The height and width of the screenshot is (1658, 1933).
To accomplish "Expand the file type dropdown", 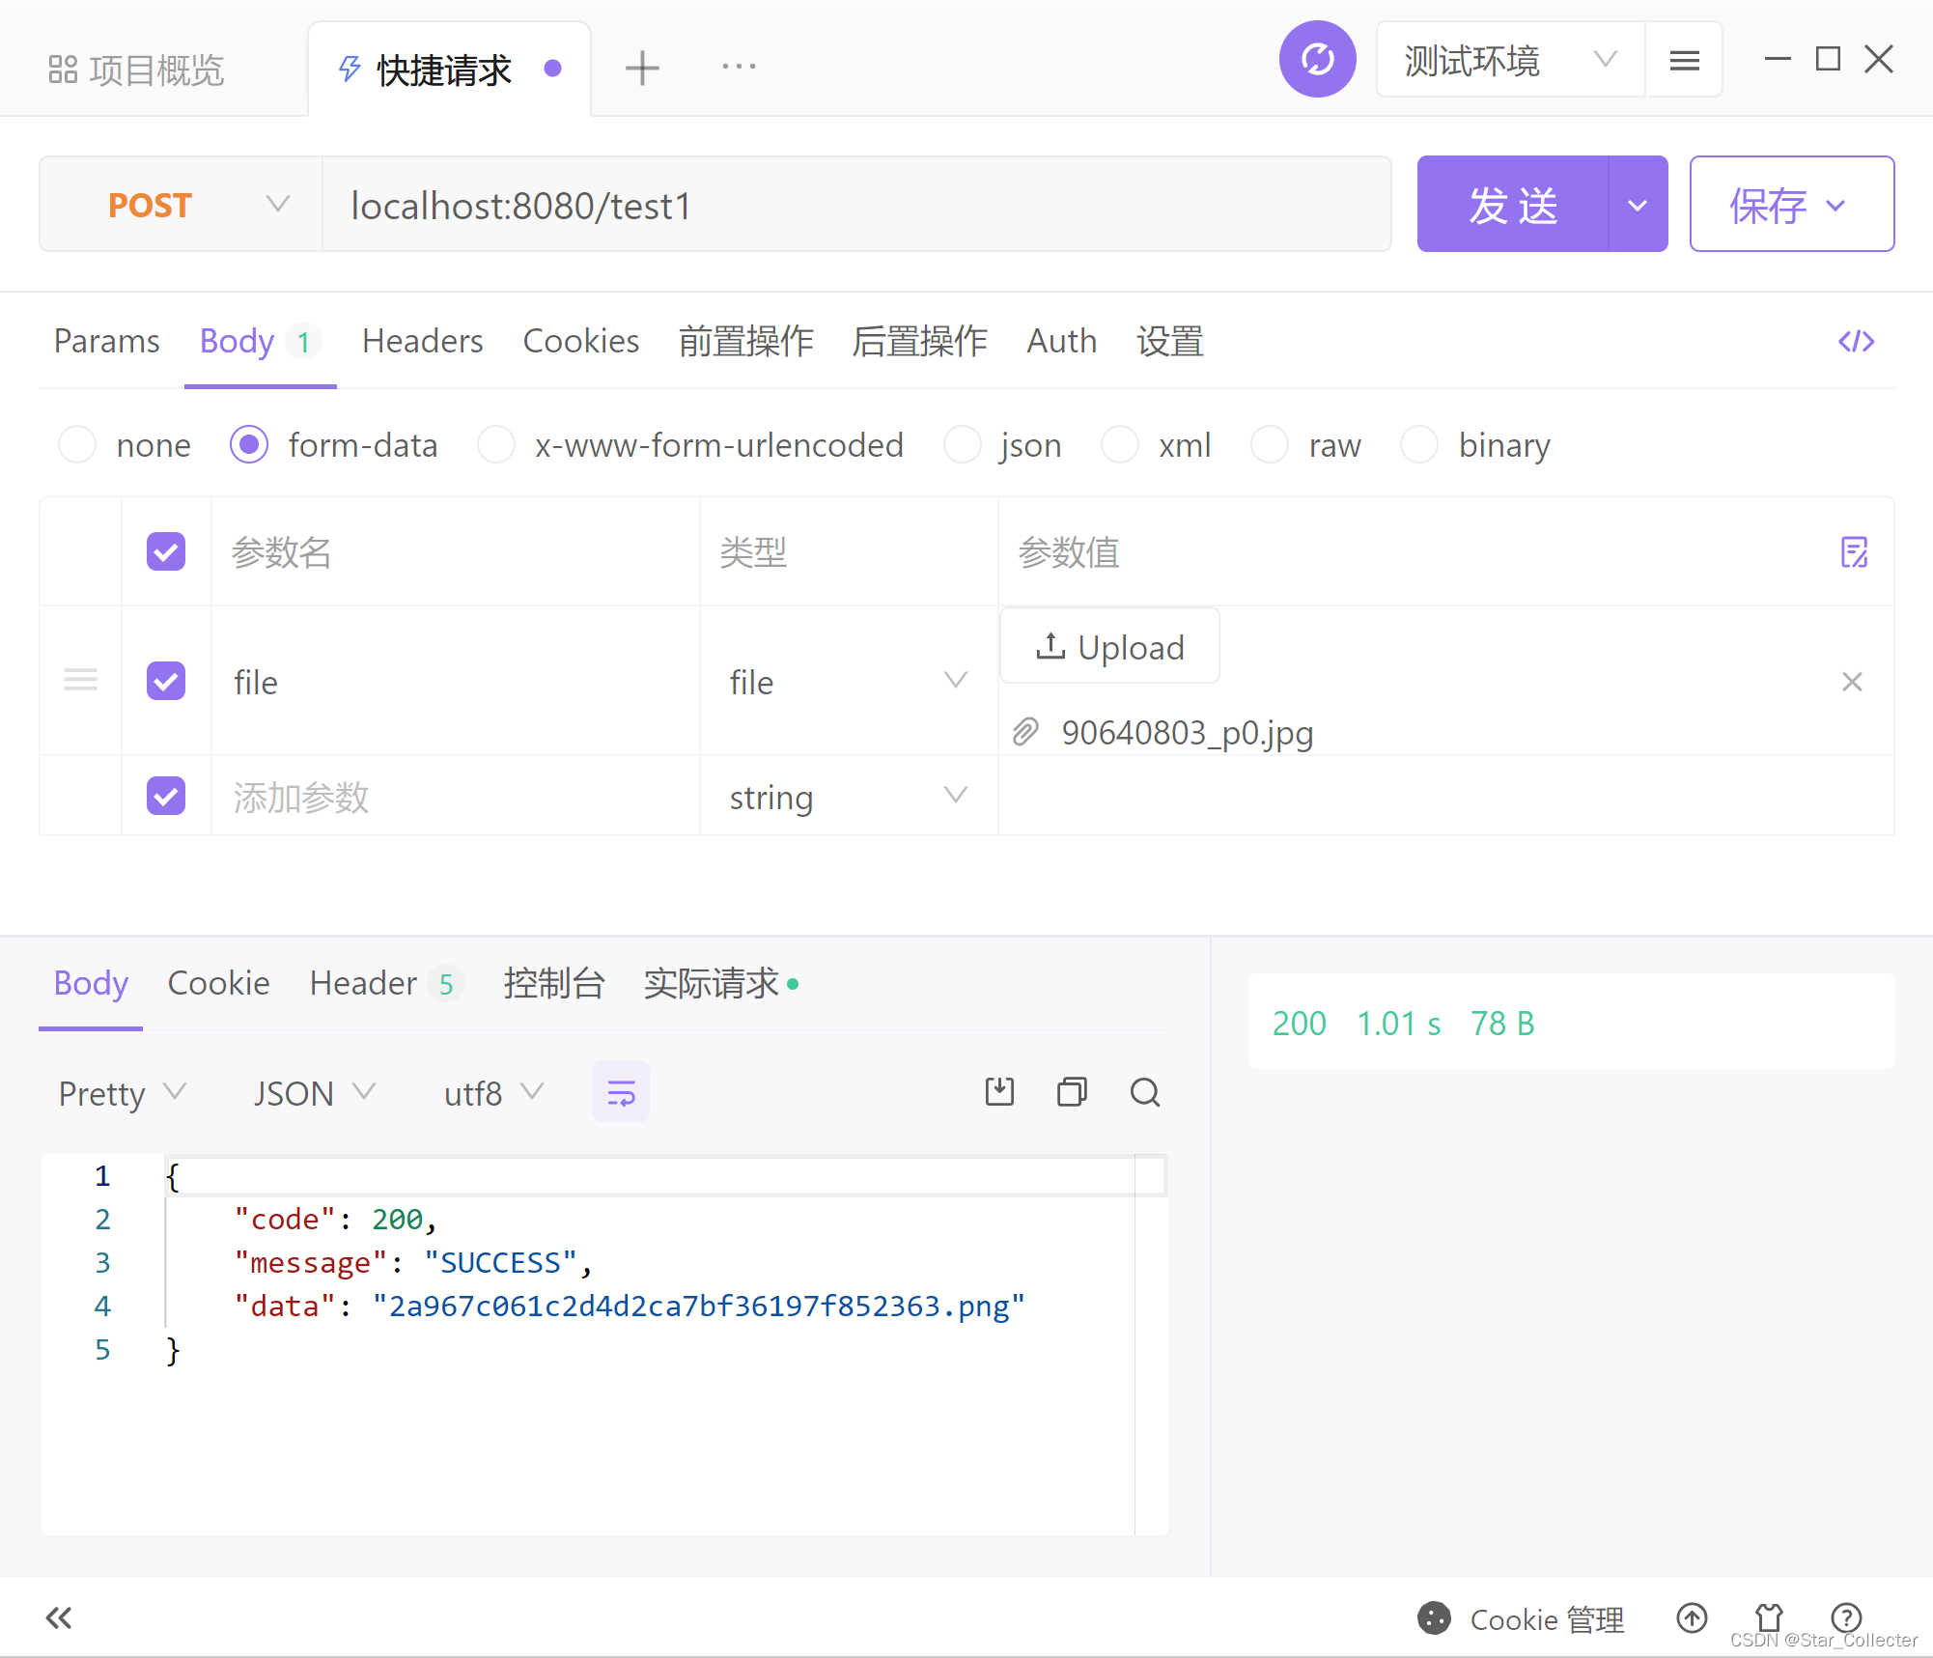I will pyautogui.click(x=957, y=680).
